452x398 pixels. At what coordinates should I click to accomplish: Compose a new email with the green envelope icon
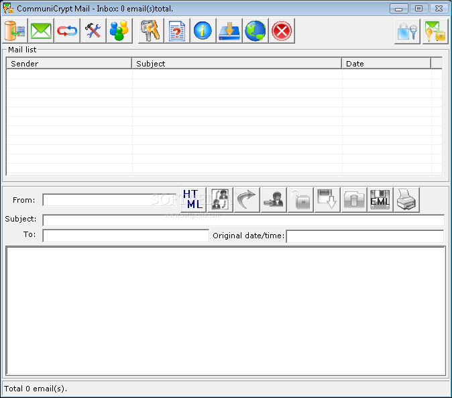[41, 31]
